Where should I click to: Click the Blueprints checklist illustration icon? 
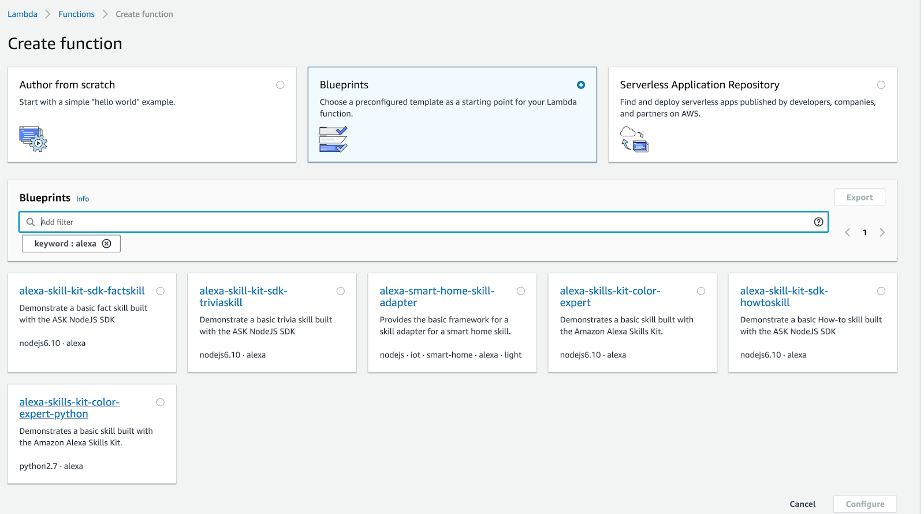click(333, 139)
